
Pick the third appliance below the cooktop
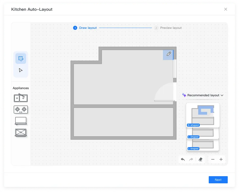coord(21,121)
